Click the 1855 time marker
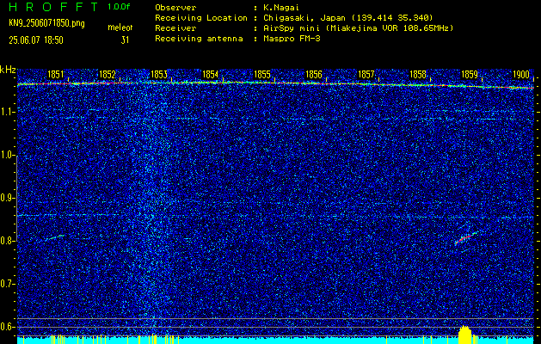The height and width of the screenshot is (344, 541). click(x=262, y=75)
